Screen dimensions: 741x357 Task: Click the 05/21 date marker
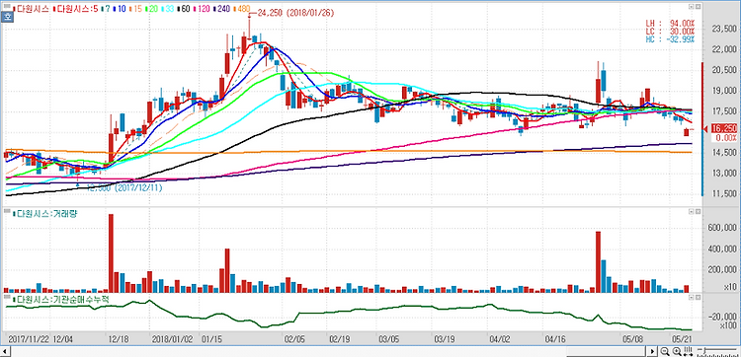point(681,339)
